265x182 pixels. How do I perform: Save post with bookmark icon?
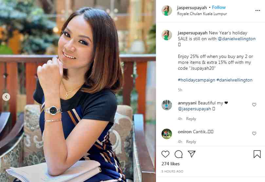[x=257, y=154]
